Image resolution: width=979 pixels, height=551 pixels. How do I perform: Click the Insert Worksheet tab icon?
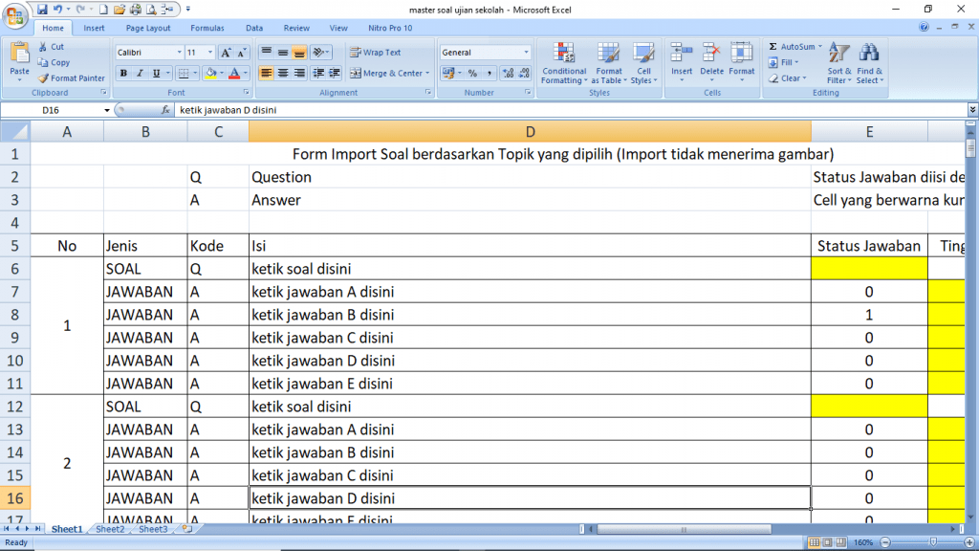186,528
